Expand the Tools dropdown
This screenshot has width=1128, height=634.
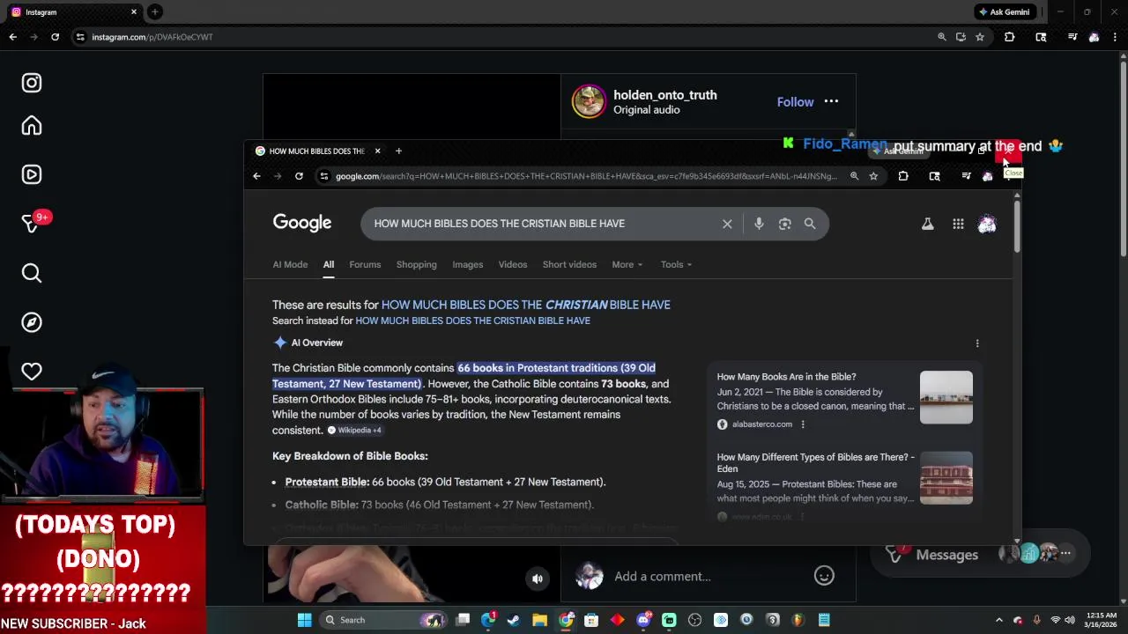(676, 264)
